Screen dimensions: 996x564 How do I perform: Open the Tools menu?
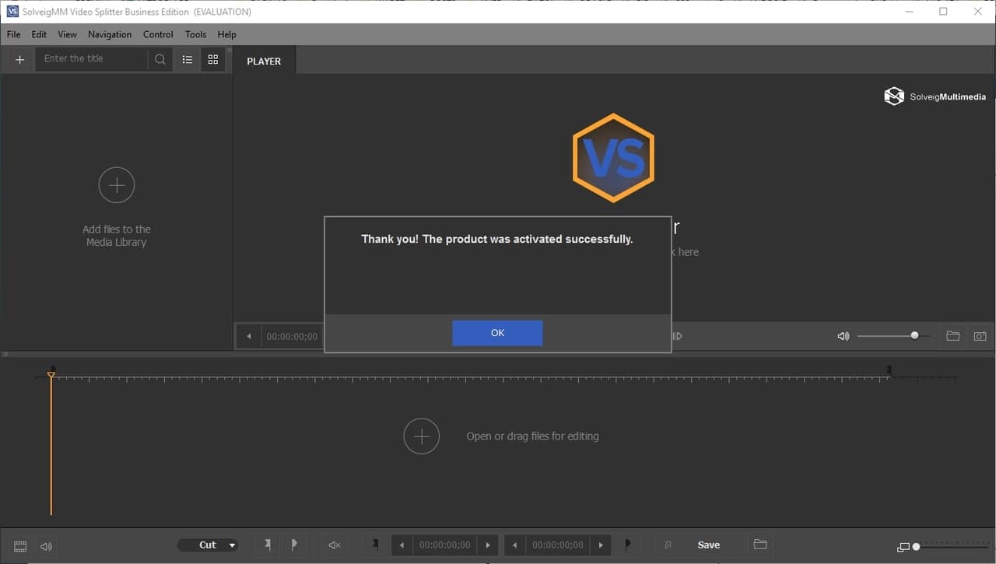[x=196, y=34]
